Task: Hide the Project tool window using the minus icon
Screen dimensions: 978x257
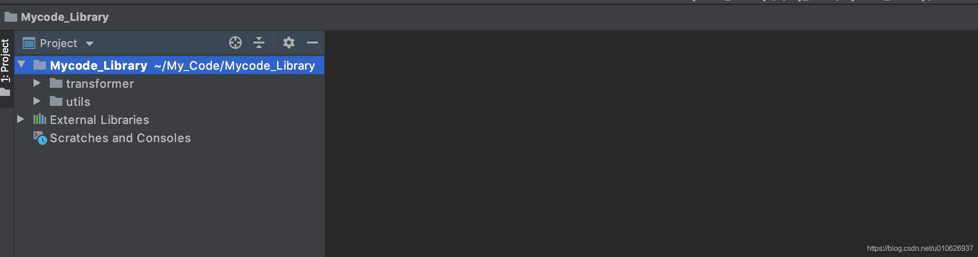Action: click(x=312, y=43)
